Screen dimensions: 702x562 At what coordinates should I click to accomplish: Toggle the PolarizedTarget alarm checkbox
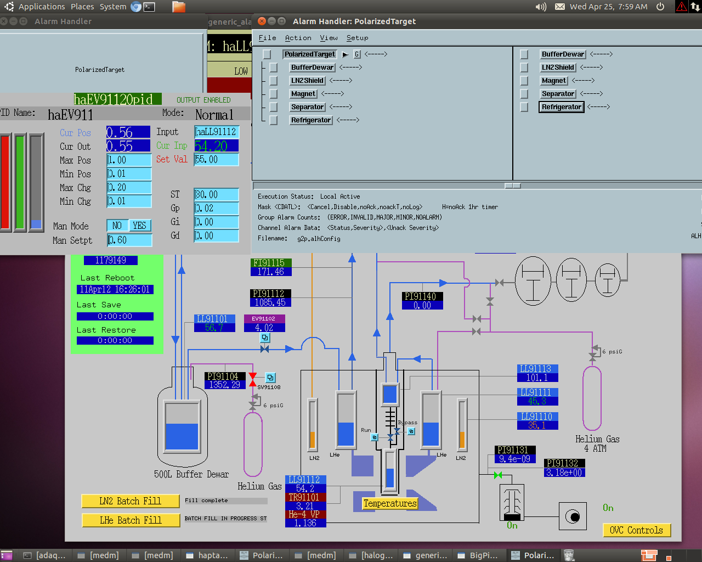coord(267,54)
